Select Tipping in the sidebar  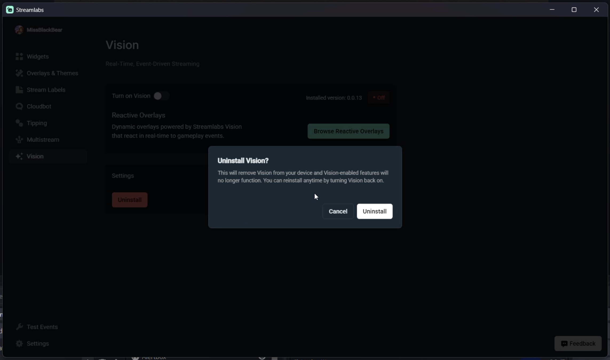(37, 123)
